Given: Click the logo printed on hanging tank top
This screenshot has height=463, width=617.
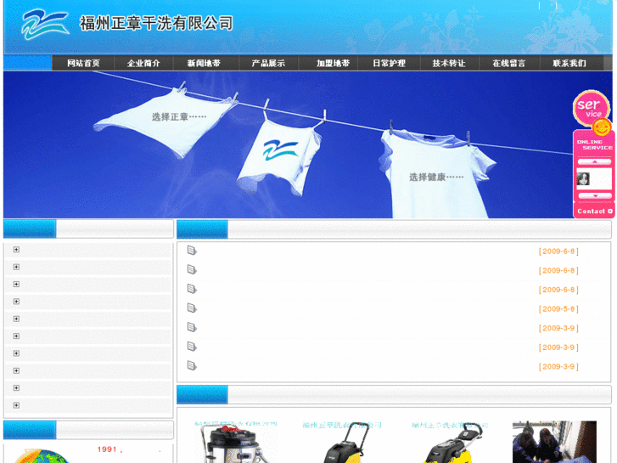Looking at the screenshot, I should pos(281,150).
